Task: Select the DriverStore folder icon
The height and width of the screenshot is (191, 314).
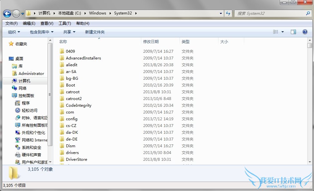Action: coord(62,159)
